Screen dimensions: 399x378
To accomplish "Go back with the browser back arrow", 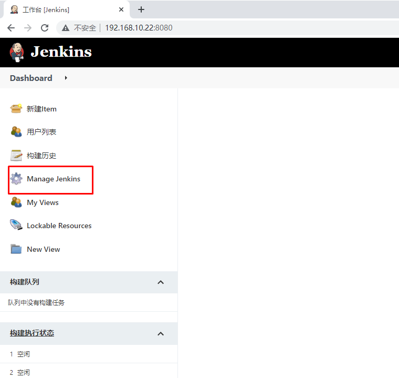I will pos(11,28).
